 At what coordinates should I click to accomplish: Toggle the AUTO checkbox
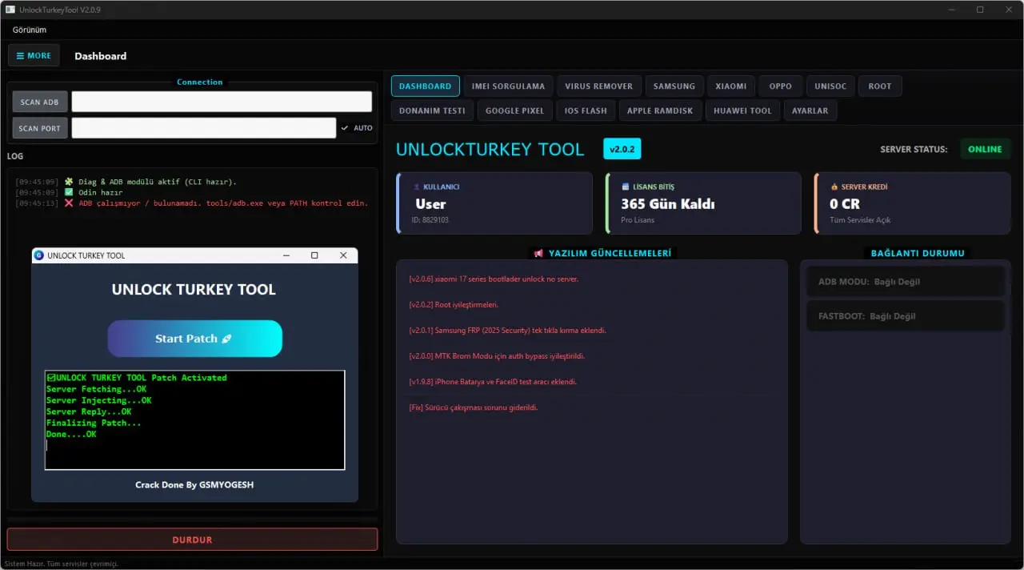345,128
